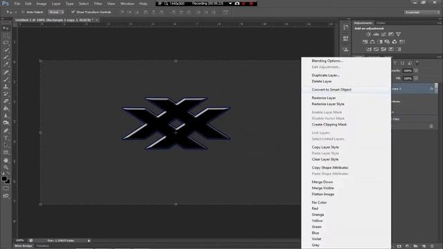Select the Lasso tool

point(6,43)
